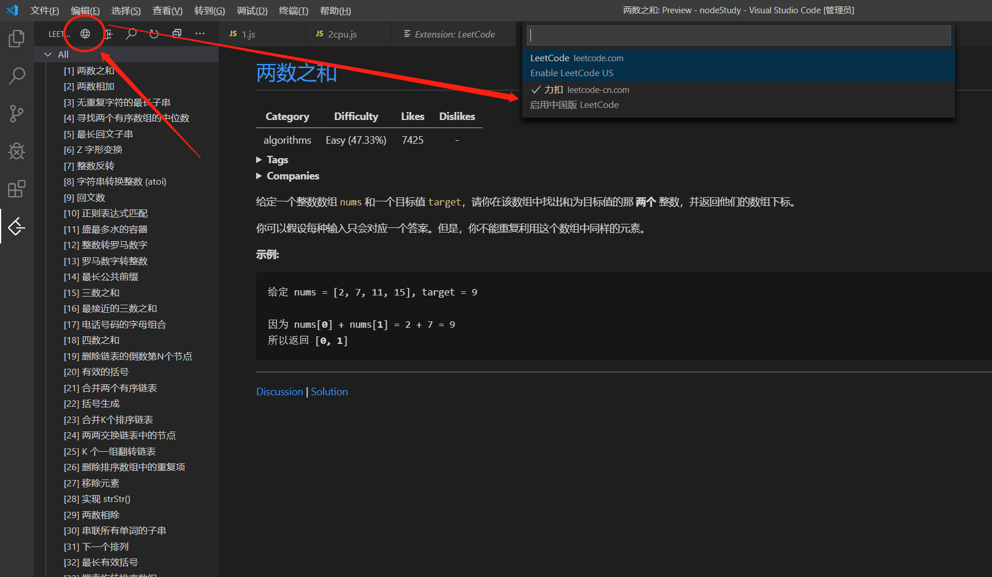The image size is (992, 577).
Task: Open problem [21] 合并两个有序链表
Action: point(110,388)
